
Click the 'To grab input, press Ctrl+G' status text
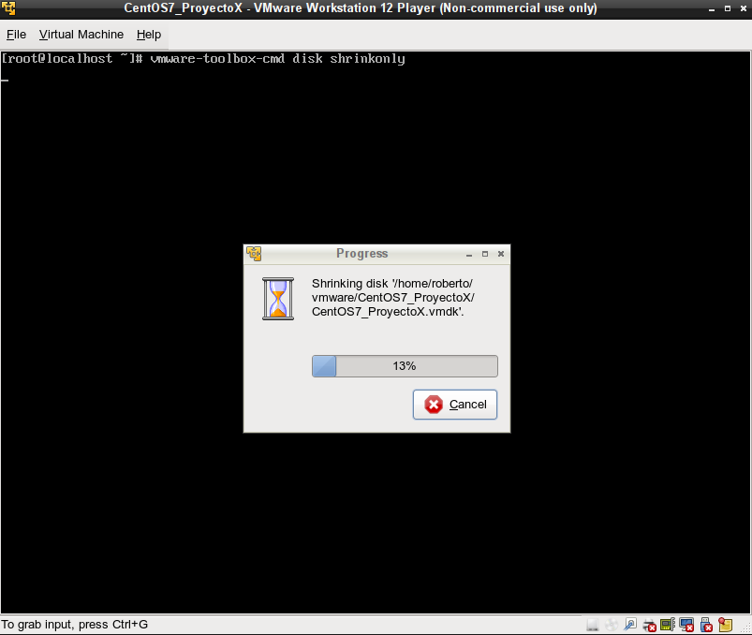coord(74,625)
